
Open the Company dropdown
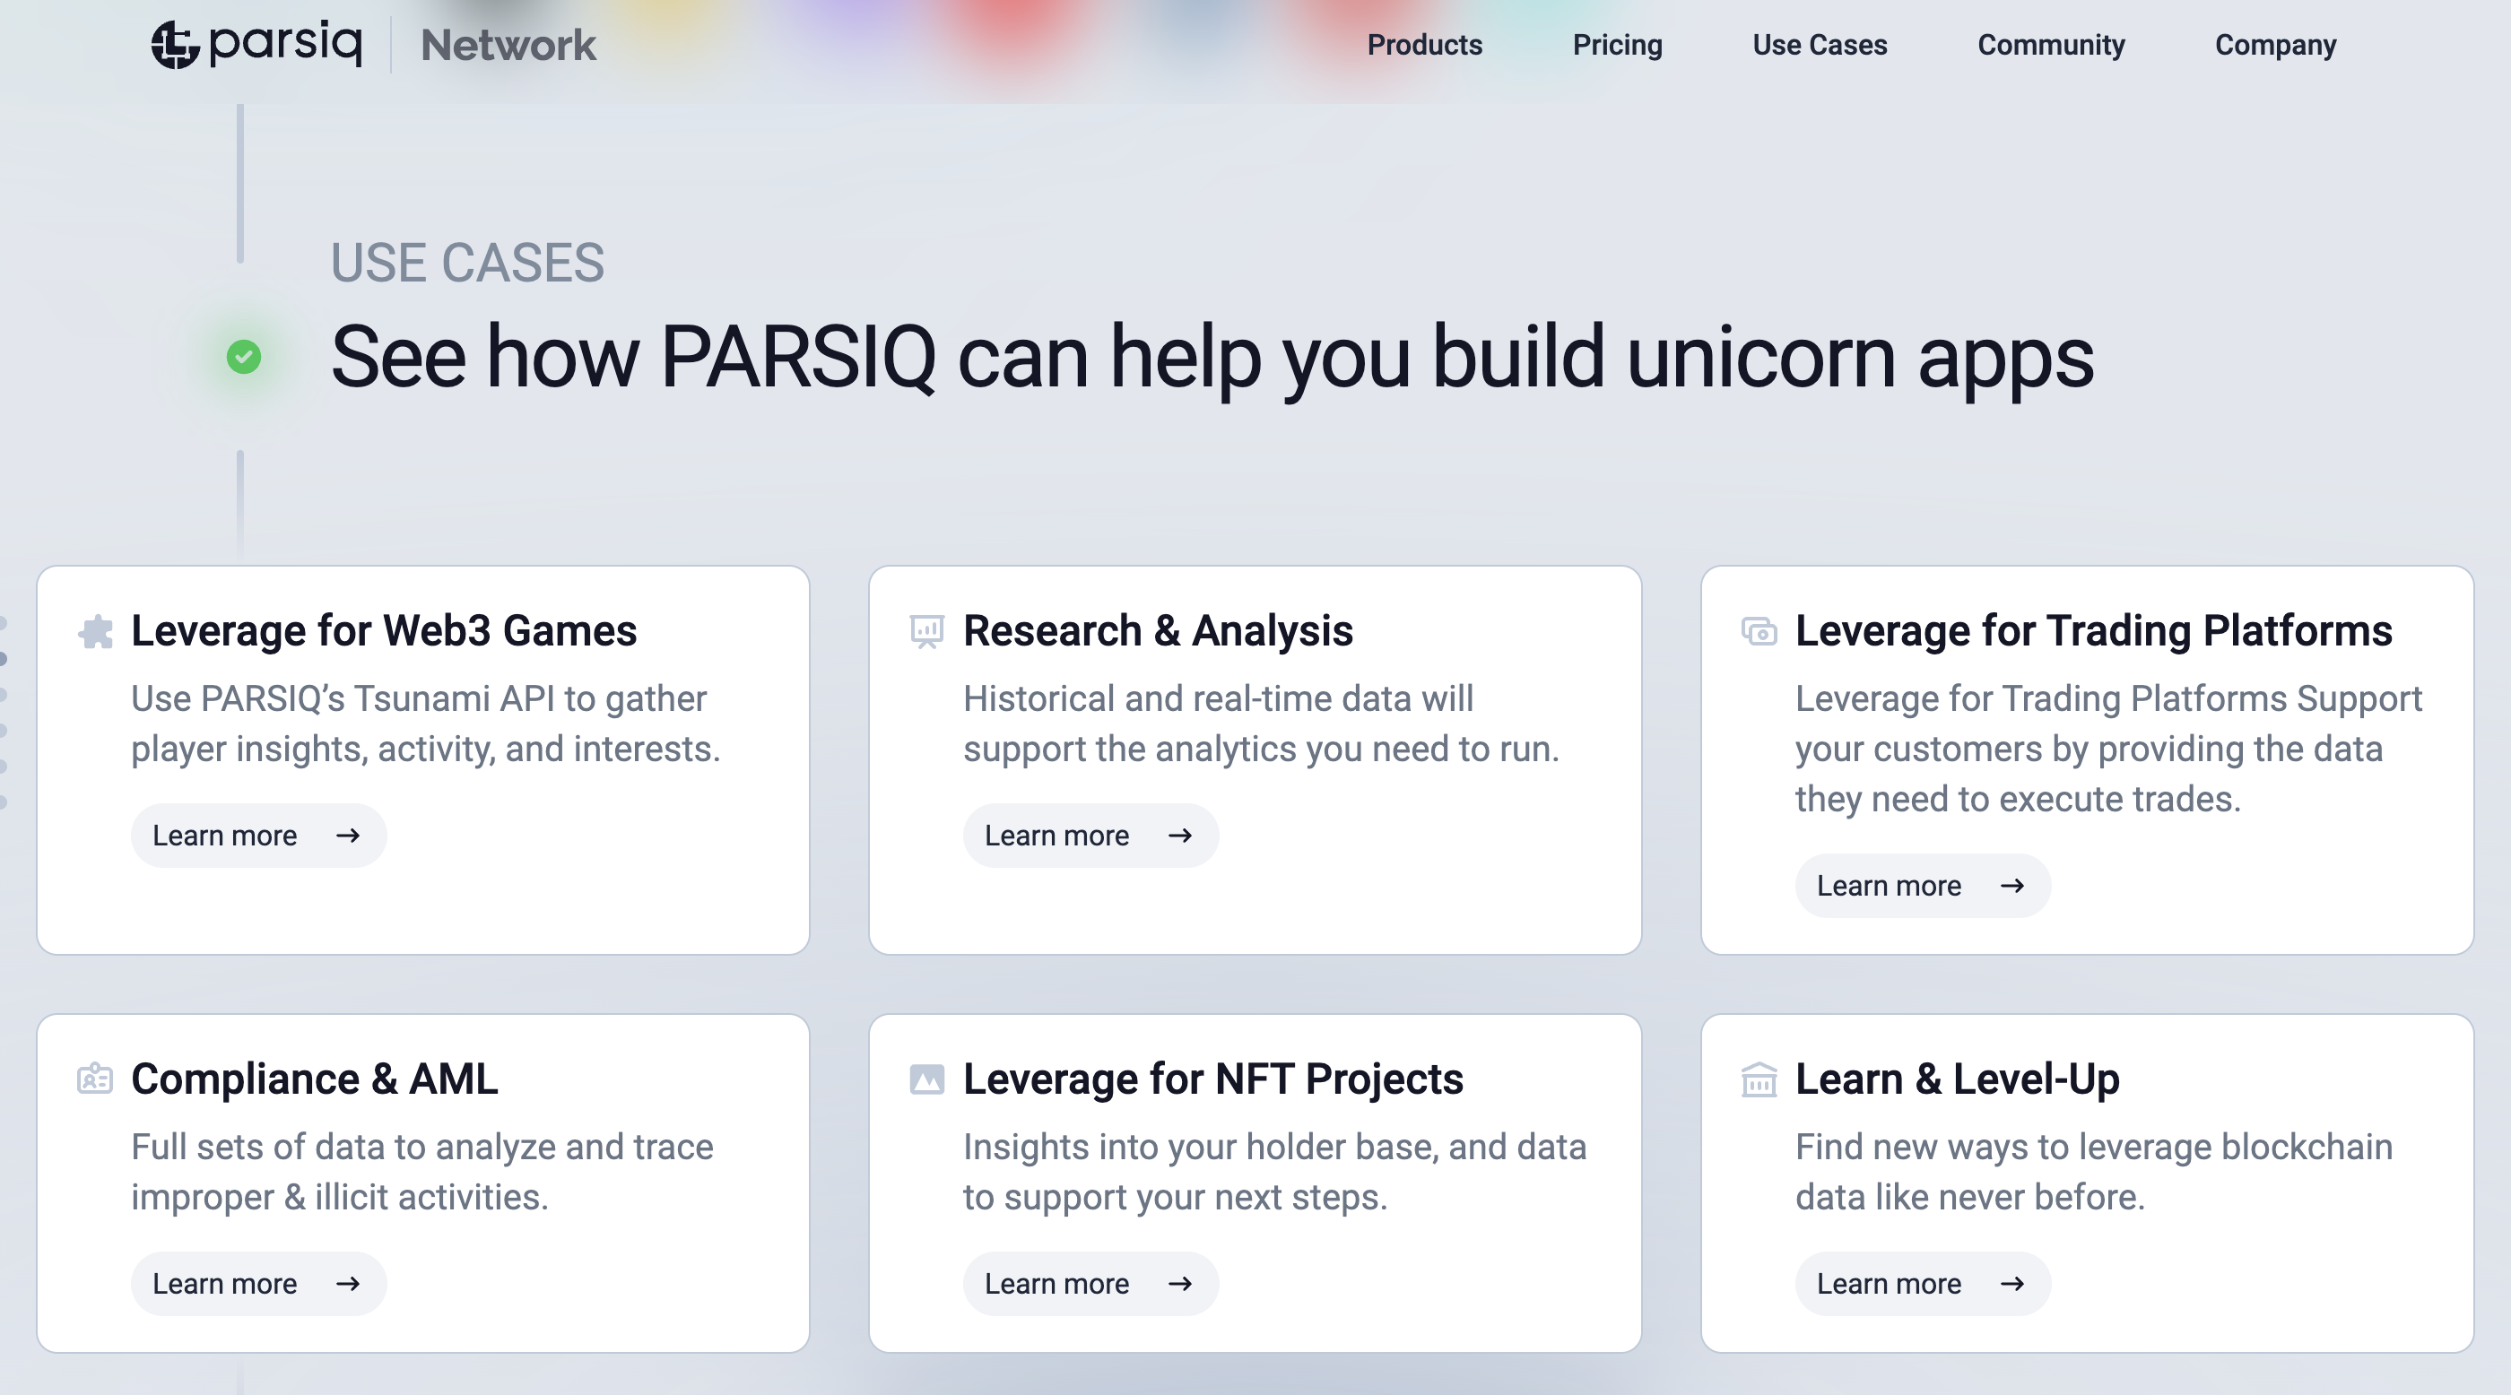point(2275,45)
